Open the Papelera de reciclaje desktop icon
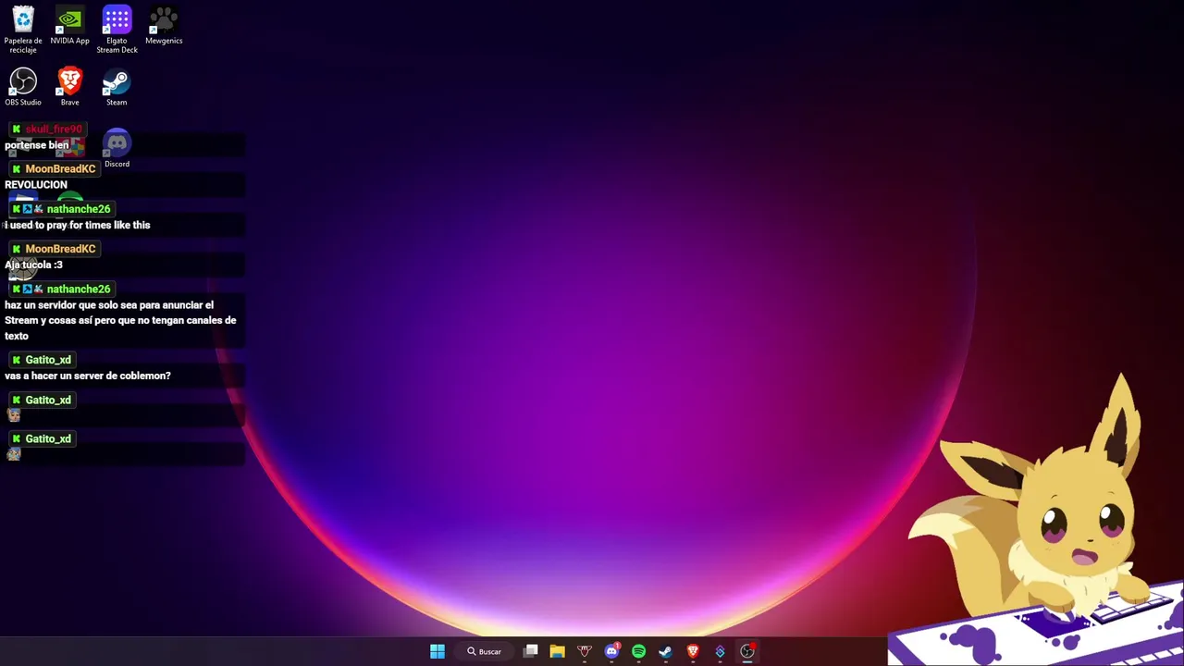1184x666 pixels. tap(23, 30)
